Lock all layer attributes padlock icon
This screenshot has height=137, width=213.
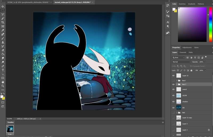(x=191, y=70)
